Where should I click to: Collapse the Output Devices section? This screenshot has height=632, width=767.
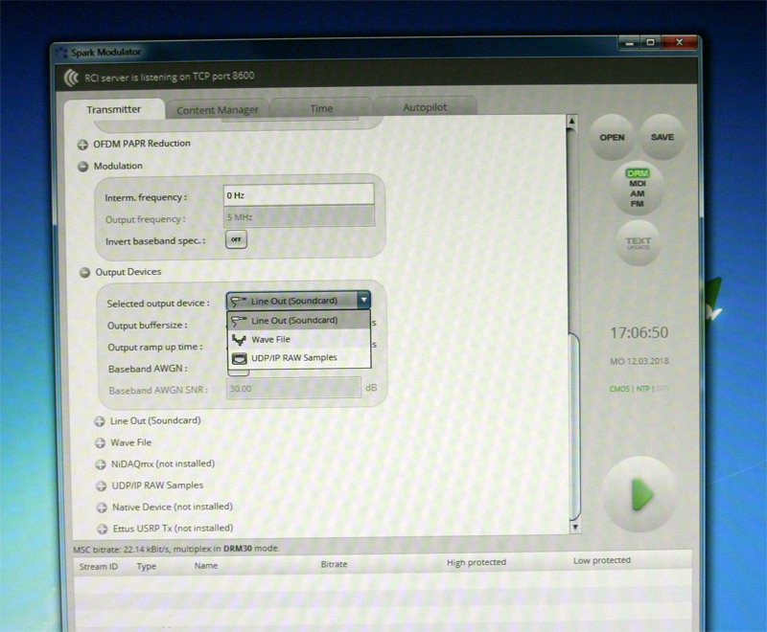(x=84, y=273)
